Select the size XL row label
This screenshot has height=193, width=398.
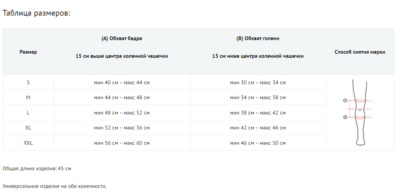(28, 128)
